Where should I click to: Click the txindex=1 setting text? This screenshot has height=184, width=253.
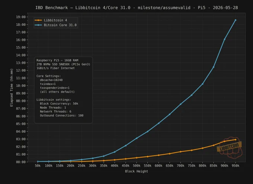click(48, 84)
